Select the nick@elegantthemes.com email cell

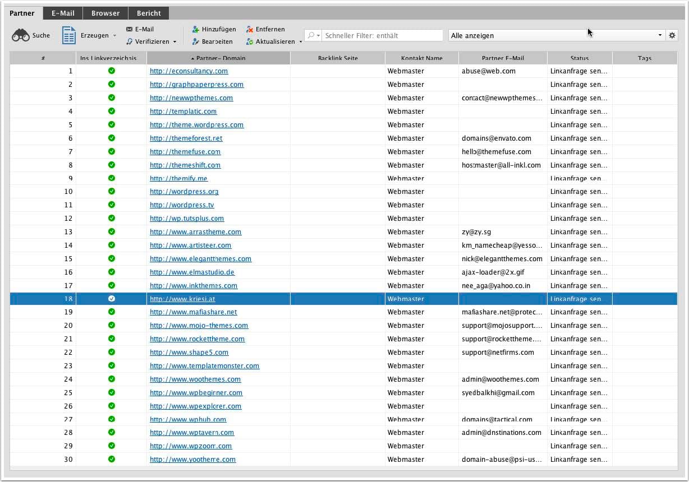click(503, 259)
